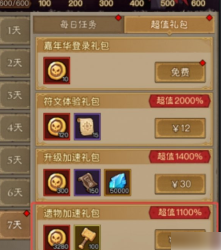Viewport: 221px width, 250px height.
Task: Select the rune scroll icon with 15
Action: tap(87, 126)
